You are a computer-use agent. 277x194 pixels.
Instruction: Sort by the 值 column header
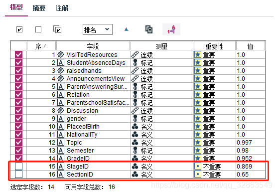(250, 46)
